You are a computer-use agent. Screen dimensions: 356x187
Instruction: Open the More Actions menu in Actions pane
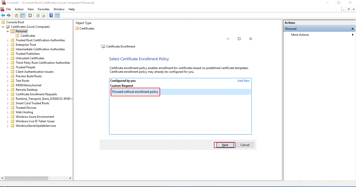pos(300,34)
